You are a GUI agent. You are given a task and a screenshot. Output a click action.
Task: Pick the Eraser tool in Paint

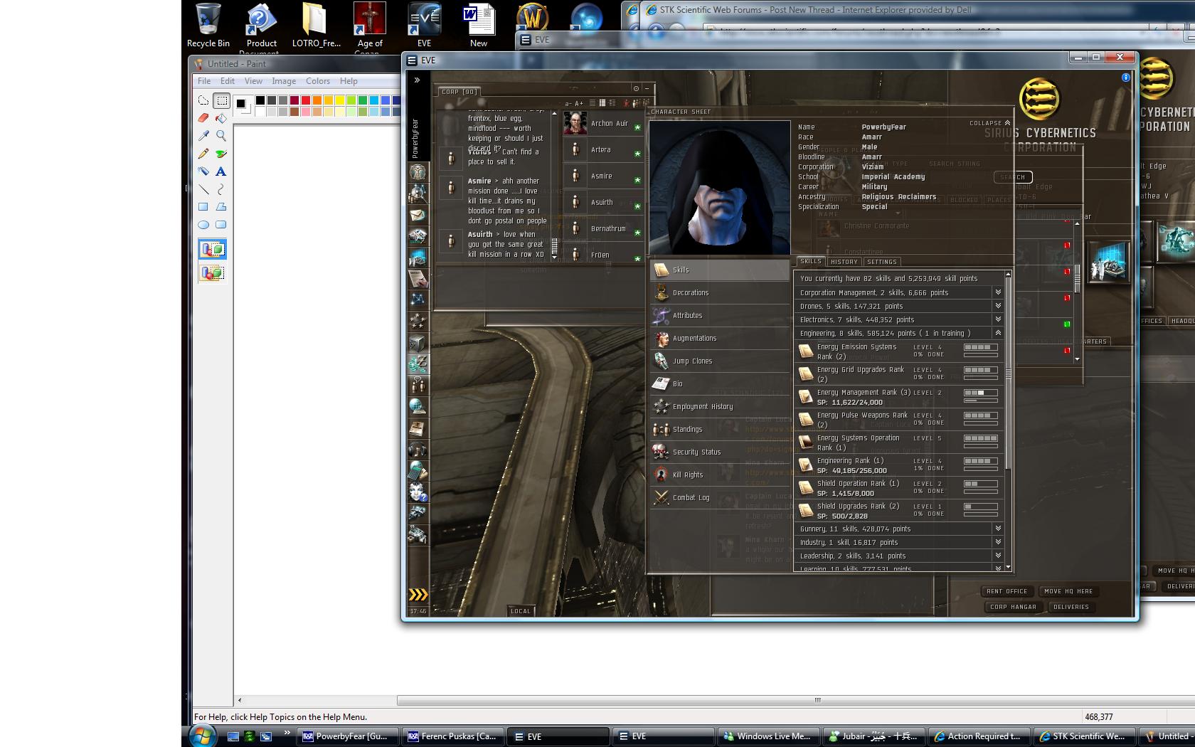tap(203, 118)
